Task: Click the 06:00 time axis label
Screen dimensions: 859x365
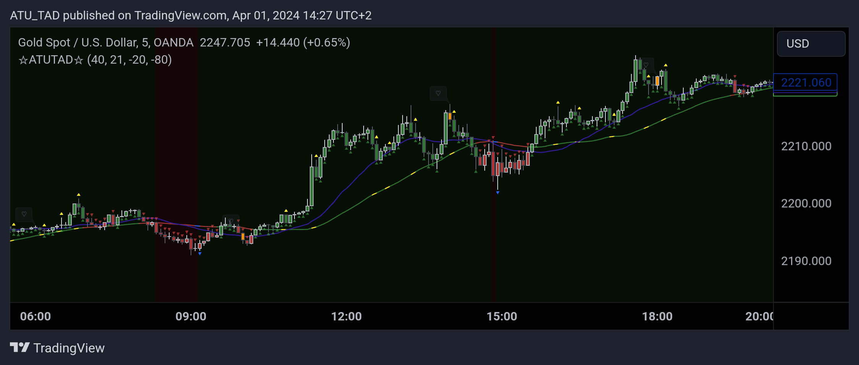Action: [x=36, y=316]
